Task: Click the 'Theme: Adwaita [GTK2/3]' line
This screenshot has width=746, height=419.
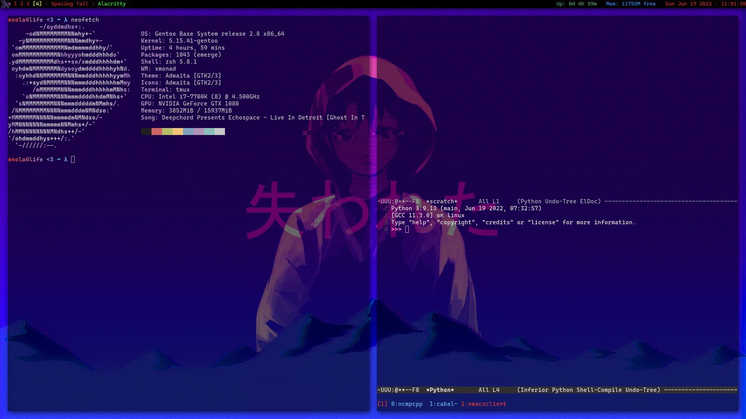Action: (181, 76)
